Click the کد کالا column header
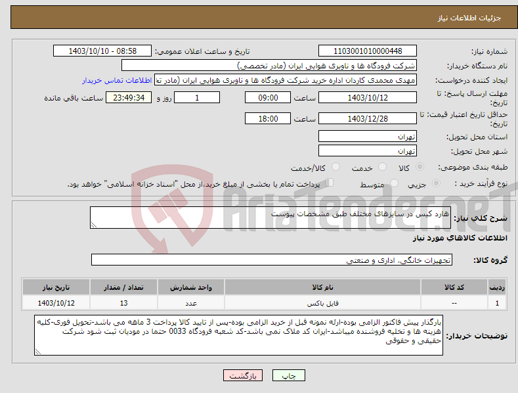Image resolution: width=518 pixels, height=393 pixels. coord(454,287)
